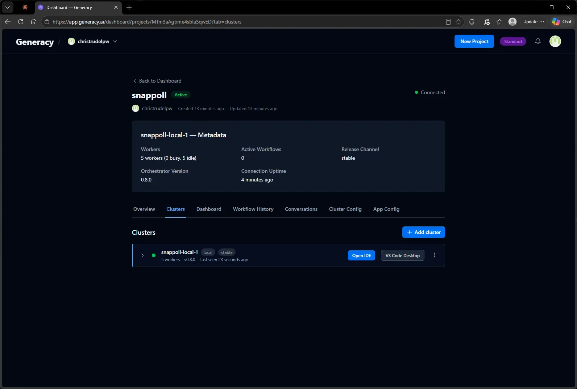Bookmark page with the star icon

coord(458,22)
